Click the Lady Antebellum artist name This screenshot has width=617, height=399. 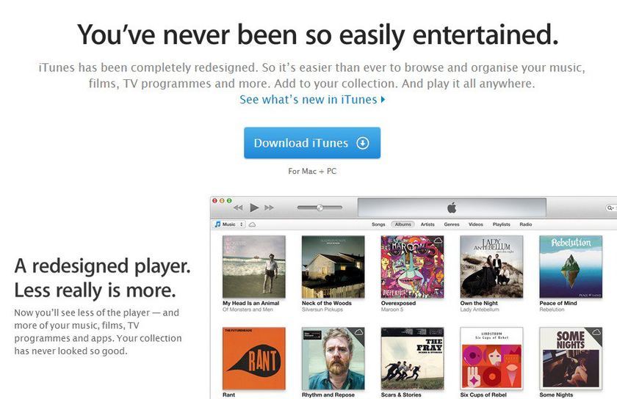coord(480,310)
